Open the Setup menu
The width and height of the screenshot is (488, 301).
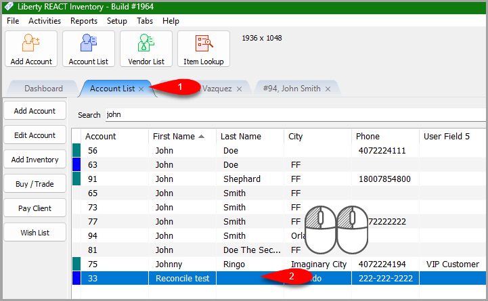tap(116, 21)
